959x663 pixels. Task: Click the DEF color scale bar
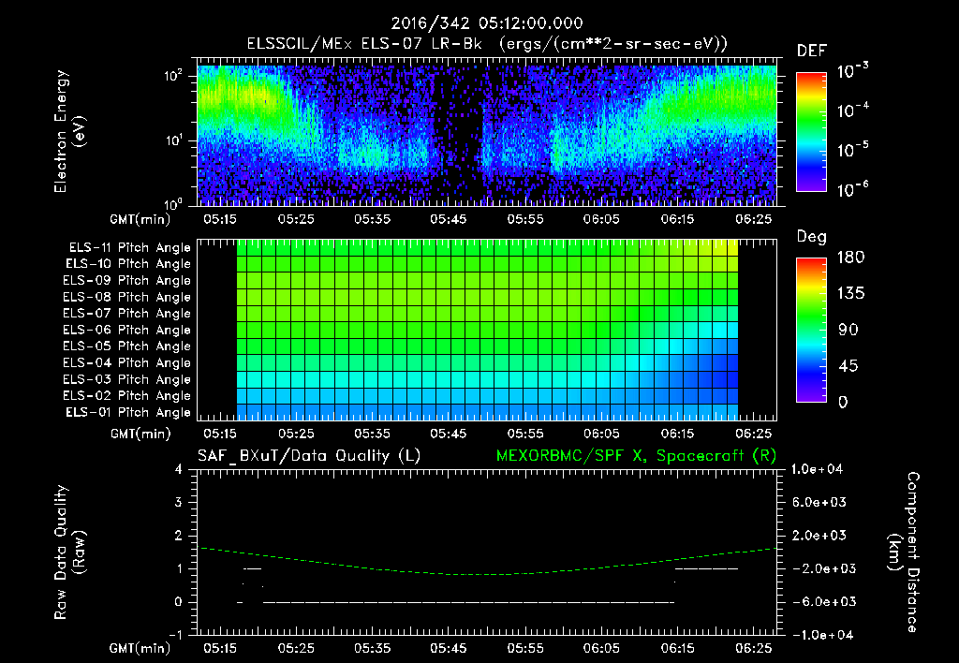point(812,131)
